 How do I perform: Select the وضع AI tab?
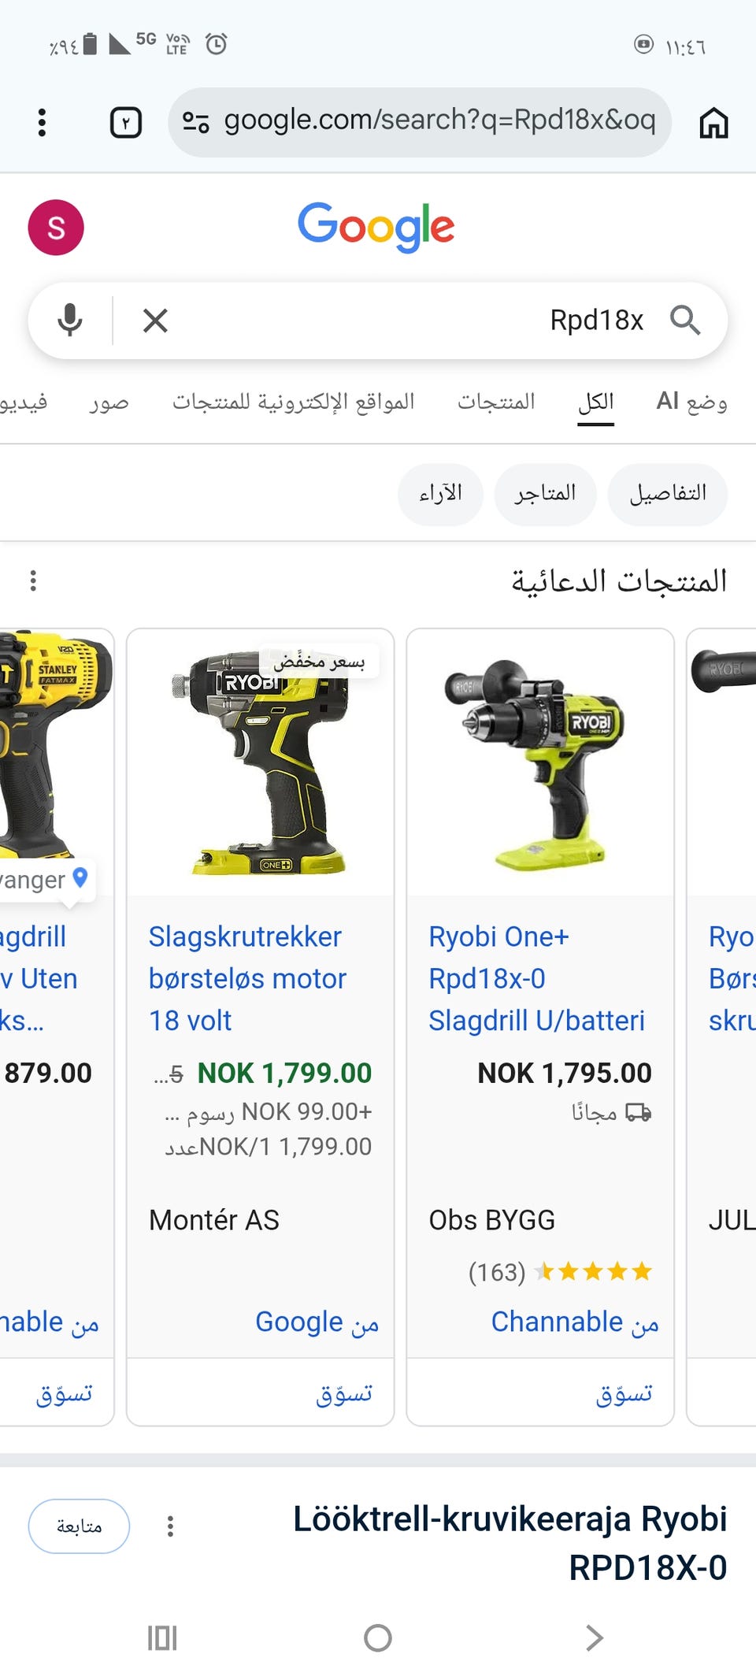691,402
